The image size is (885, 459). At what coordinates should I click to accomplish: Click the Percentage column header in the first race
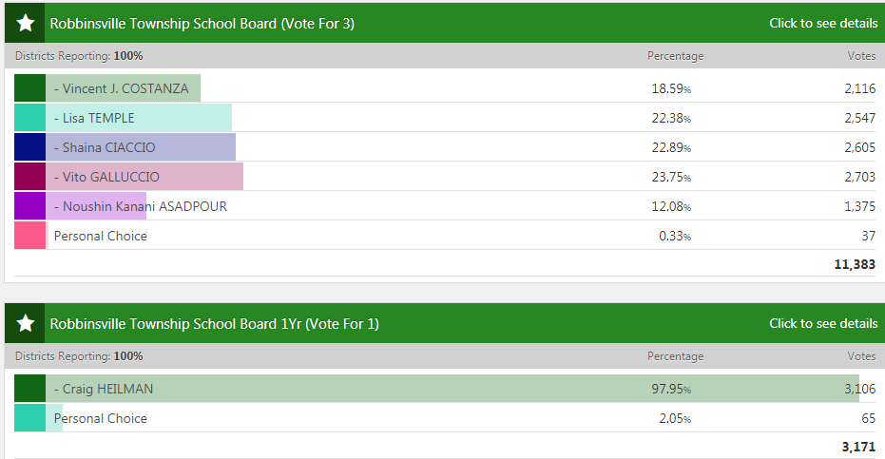tap(675, 56)
